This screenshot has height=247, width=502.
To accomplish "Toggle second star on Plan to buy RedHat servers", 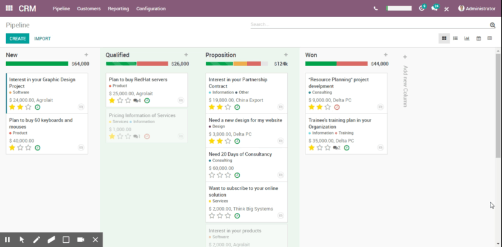I will coord(120,101).
